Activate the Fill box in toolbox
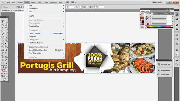Viewport: 180px width, 101px height. click(x=3, y=67)
